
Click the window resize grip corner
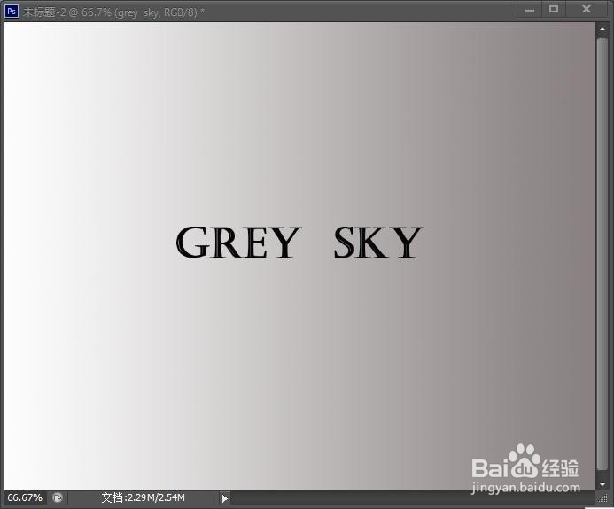(x=602, y=498)
